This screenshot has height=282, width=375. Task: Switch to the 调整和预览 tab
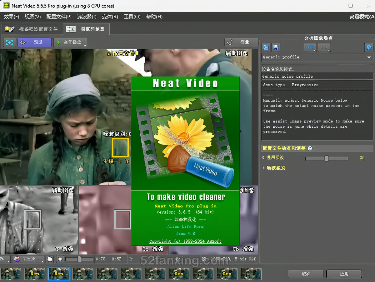point(86,29)
